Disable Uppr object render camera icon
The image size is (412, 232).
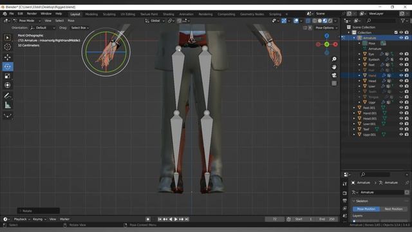pos(407,102)
